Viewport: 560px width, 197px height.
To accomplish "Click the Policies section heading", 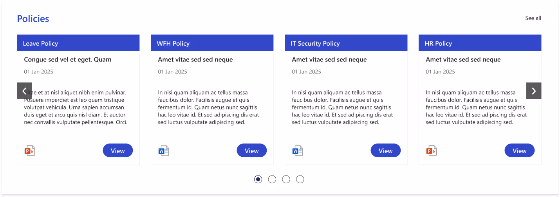I will point(33,19).
